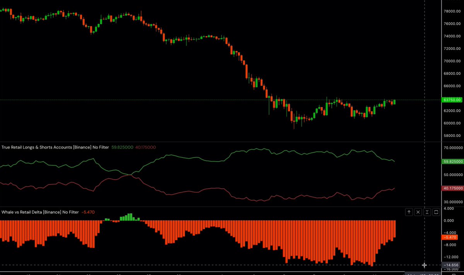Click the green 59.825000 legend value
The width and height of the screenshot is (464, 275).
122,147
